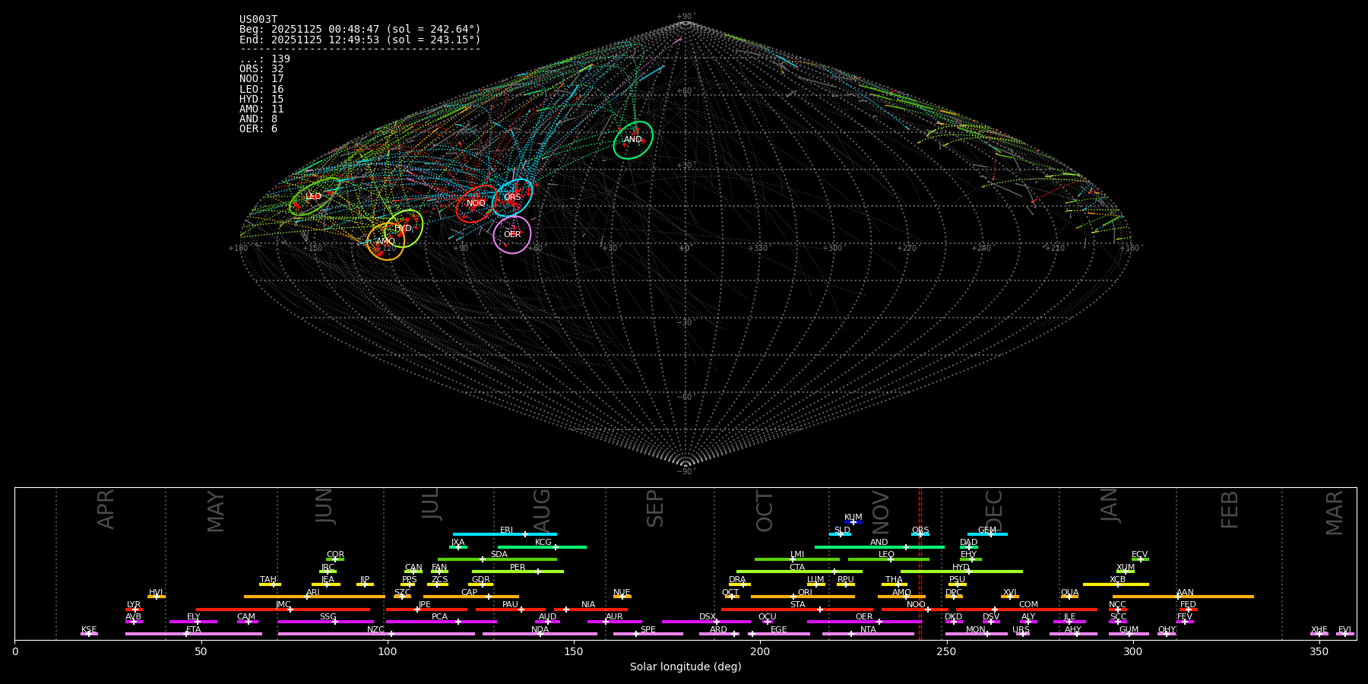Click the 100 tick on solar longitude axis

tap(388, 651)
